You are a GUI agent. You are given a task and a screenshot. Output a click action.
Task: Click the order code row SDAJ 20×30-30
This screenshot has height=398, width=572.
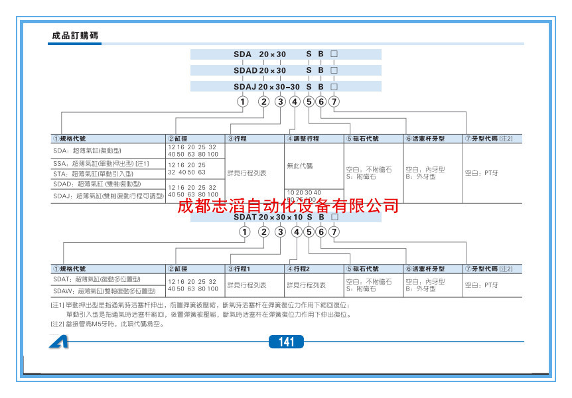(285, 87)
